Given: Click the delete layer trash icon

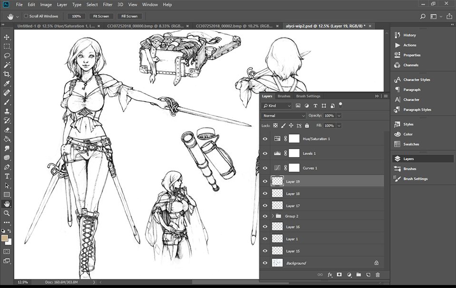Looking at the screenshot, I should (378, 275).
